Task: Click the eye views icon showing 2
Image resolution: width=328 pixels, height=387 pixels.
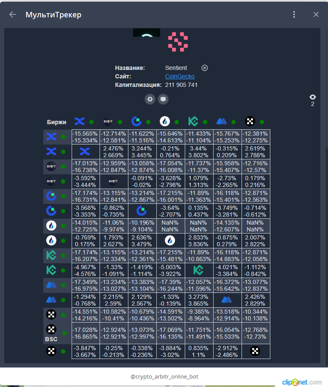Action: point(312,97)
